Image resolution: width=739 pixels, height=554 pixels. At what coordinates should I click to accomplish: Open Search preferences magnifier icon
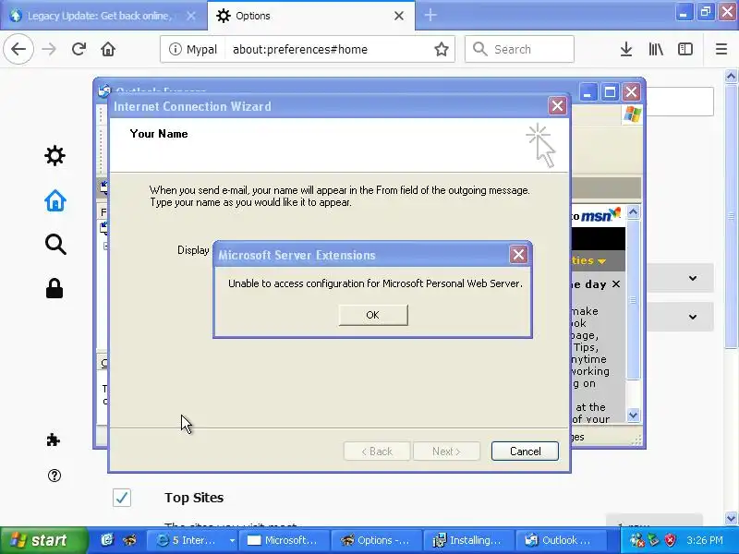55,244
